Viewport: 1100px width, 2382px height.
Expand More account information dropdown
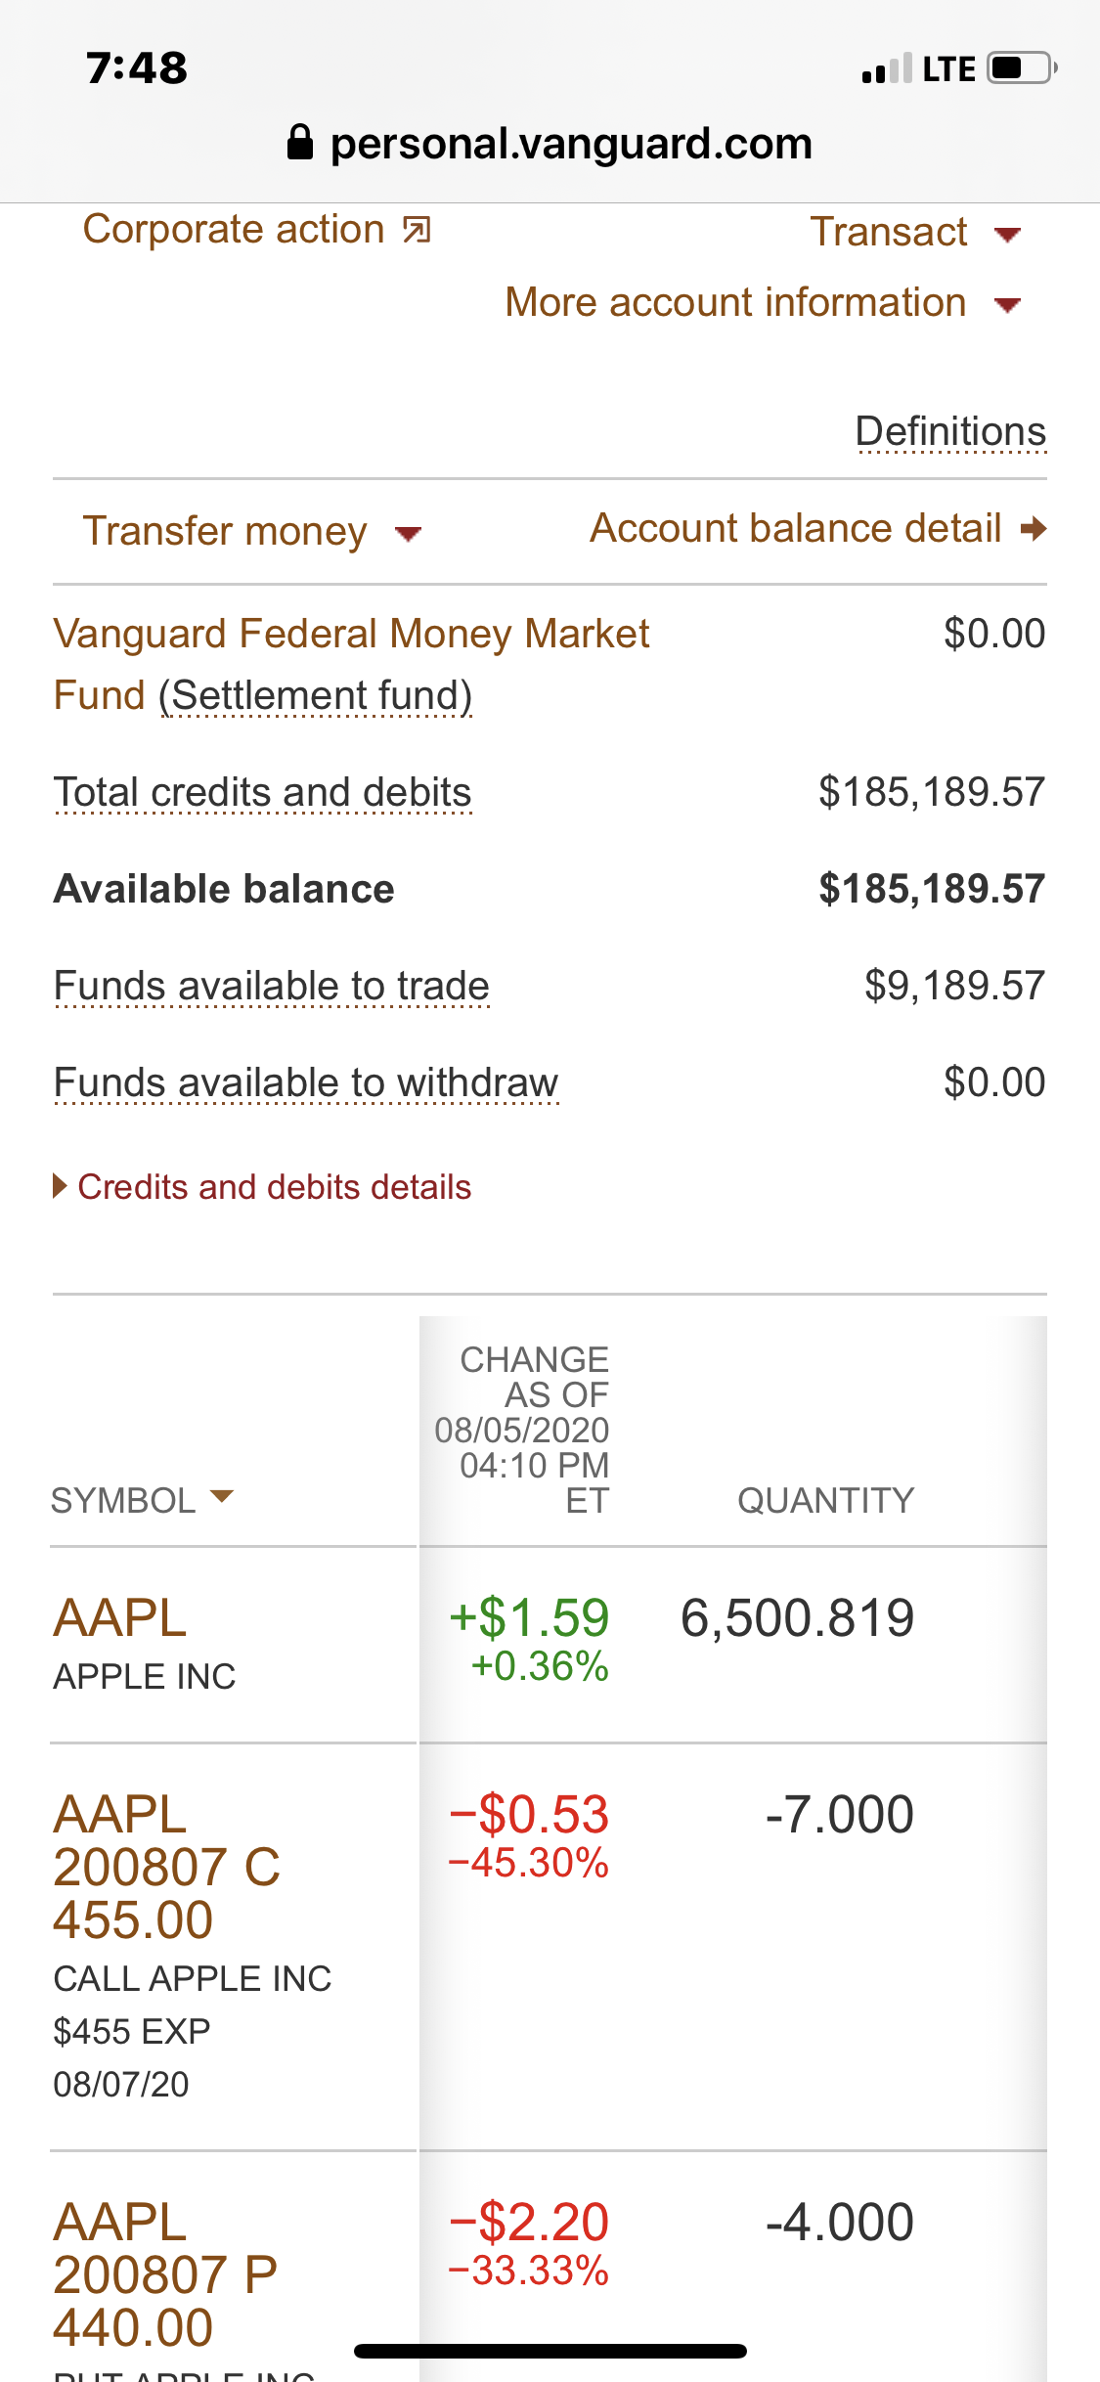pyautogui.click(x=763, y=303)
